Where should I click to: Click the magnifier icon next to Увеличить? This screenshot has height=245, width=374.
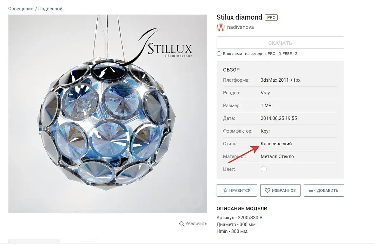pos(182,224)
